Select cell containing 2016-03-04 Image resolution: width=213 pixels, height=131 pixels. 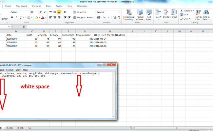(x=110, y=39)
